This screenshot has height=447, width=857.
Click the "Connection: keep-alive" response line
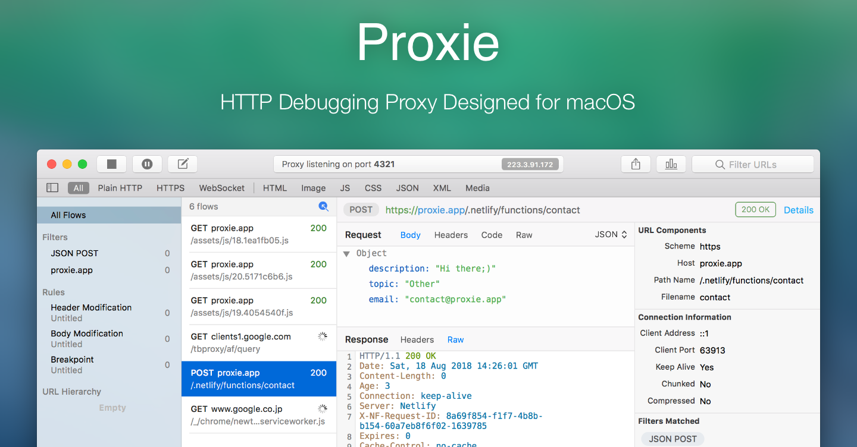(415, 396)
